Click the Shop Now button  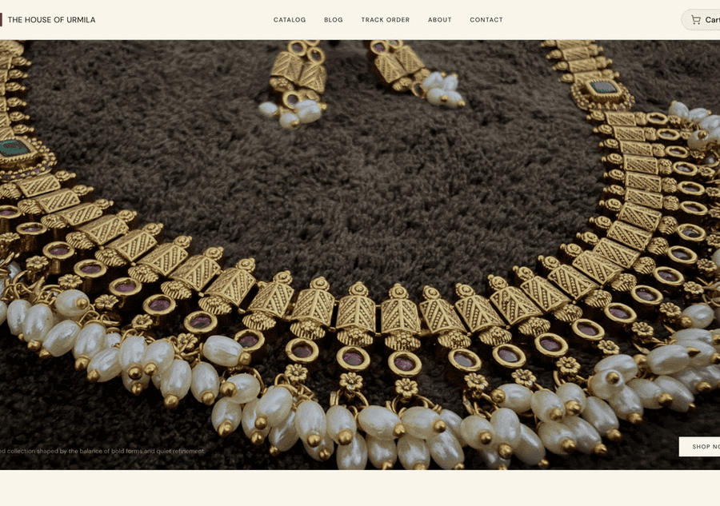pyautogui.click(x=700, y=446)
